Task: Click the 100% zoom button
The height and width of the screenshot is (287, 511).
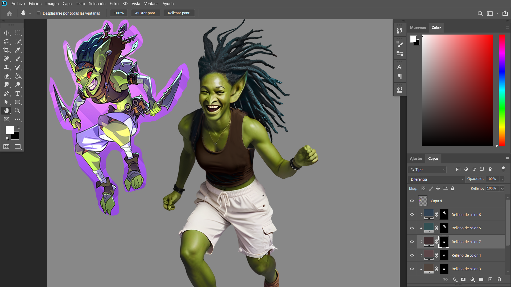Action: (119, 13)
